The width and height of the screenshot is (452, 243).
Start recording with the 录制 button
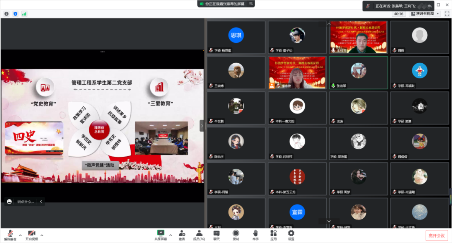coord(236,233)
